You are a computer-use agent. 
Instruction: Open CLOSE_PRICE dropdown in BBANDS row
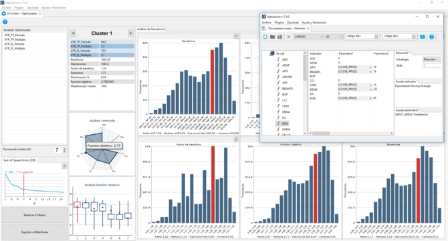click(x=370, y=71)
